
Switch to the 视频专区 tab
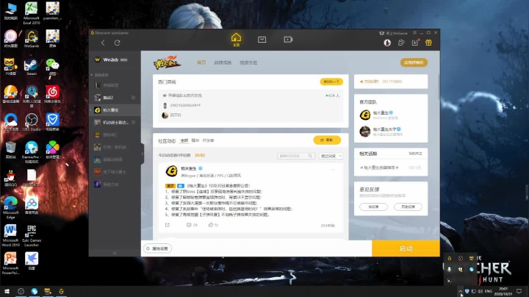248,62
